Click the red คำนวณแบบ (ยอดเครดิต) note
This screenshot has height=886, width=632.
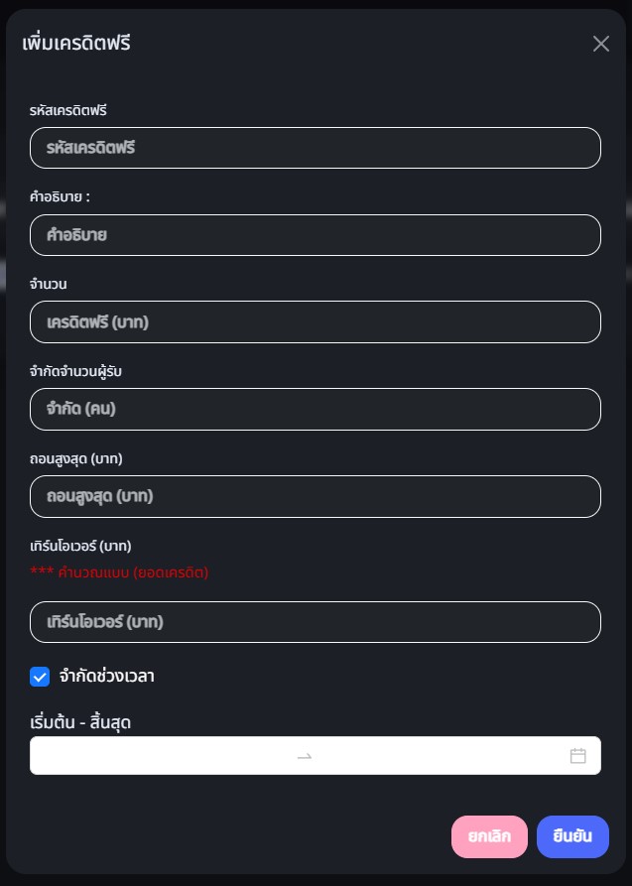(119, 572)
